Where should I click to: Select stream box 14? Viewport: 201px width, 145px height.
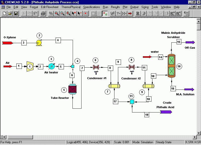click(x=160, y=57)
